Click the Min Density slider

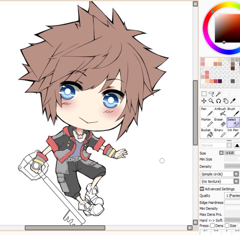coord(232,208)
